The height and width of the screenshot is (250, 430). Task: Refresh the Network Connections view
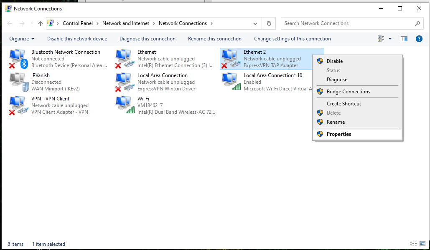click(269, 23)
